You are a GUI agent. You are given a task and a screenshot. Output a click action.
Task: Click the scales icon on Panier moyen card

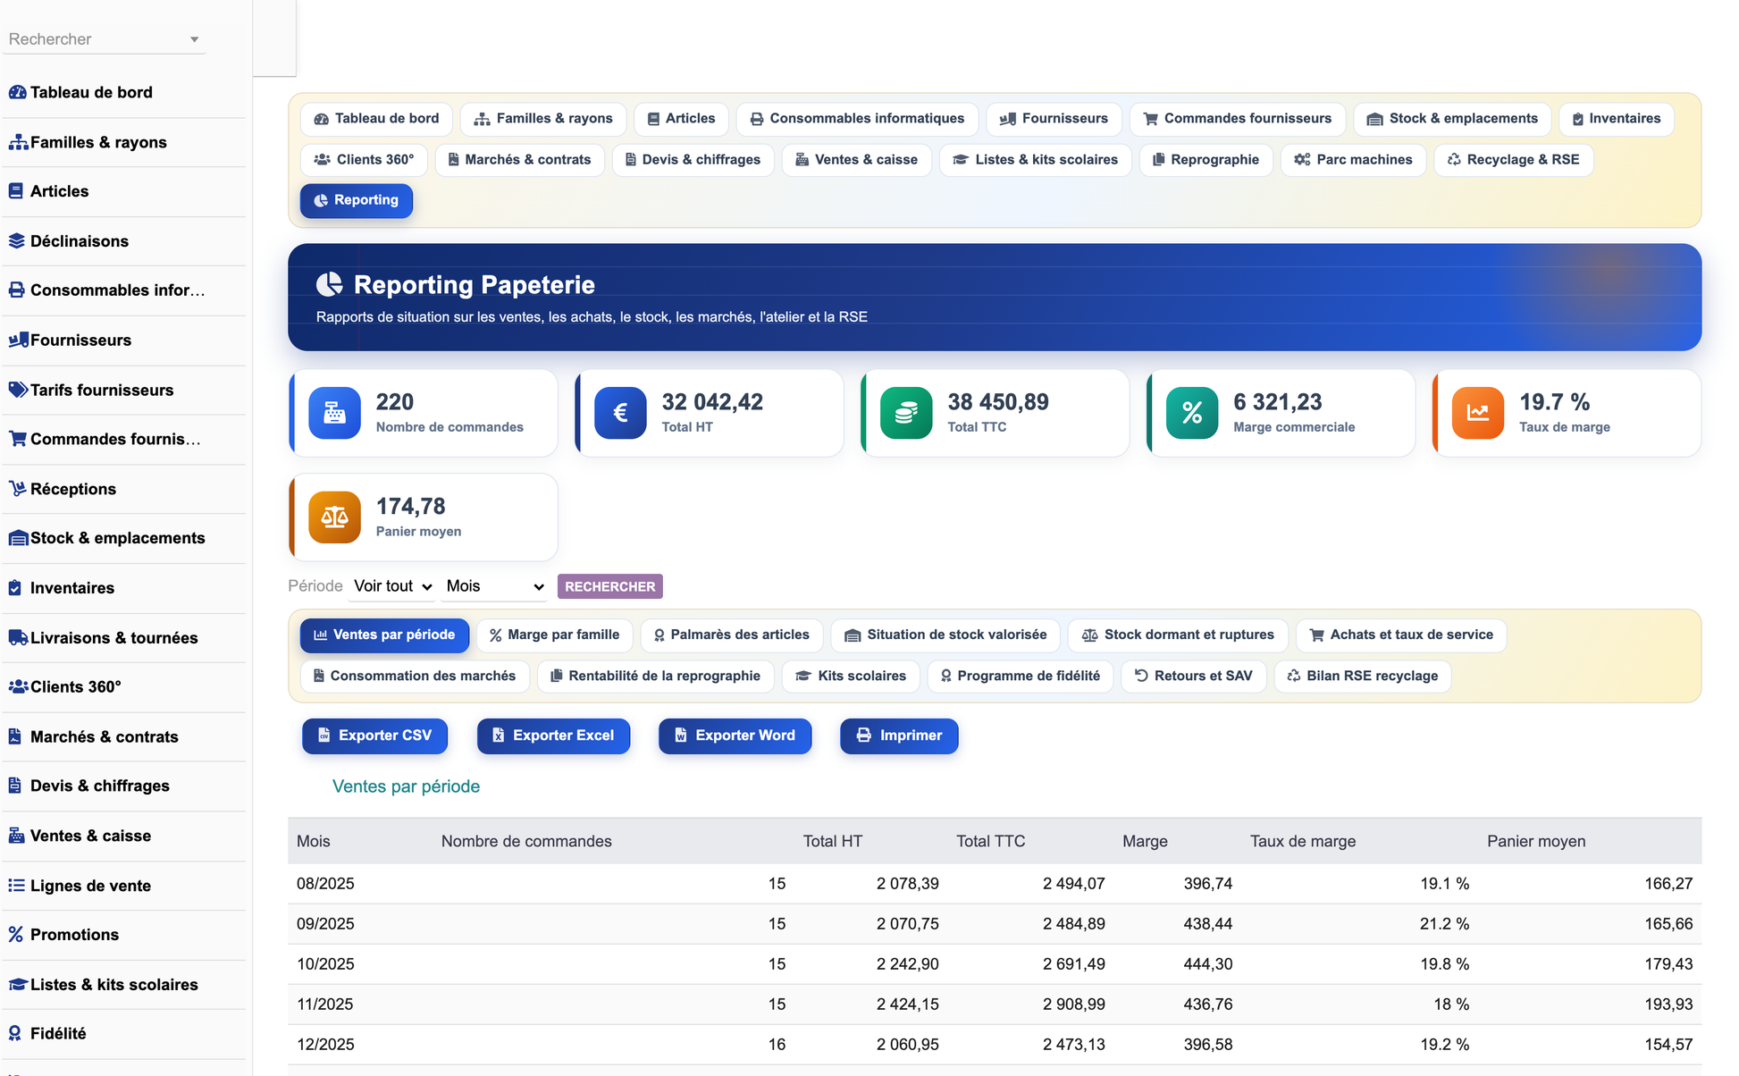334,517
